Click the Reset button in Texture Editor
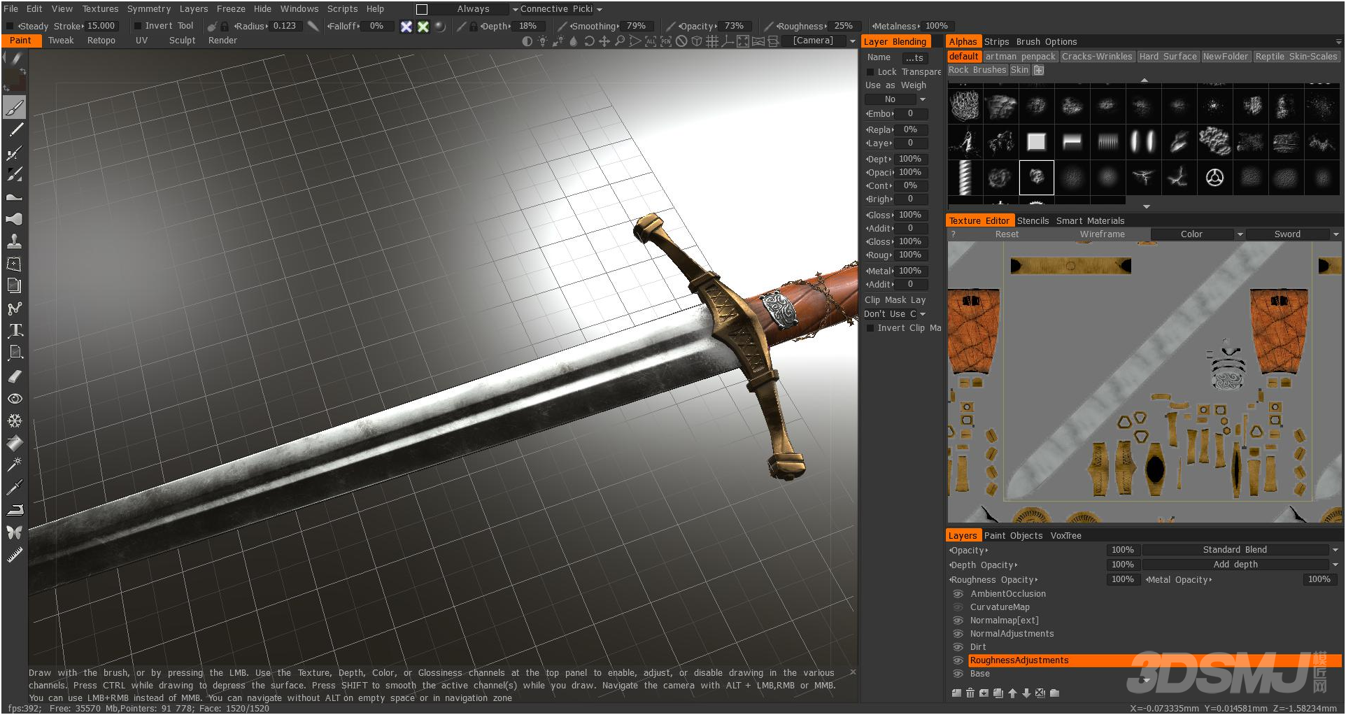Viewport: 1346px width, 715px height. click(1007, 234)
